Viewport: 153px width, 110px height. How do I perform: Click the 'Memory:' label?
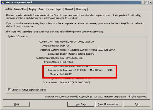click(54, 74)
